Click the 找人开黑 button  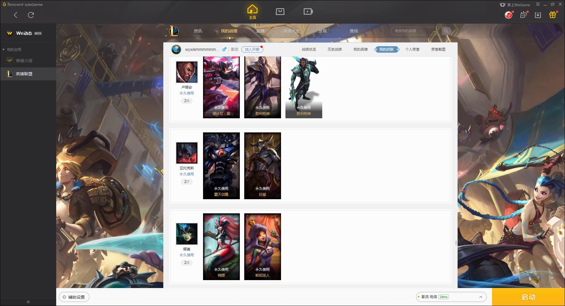(x=252, y=49)
